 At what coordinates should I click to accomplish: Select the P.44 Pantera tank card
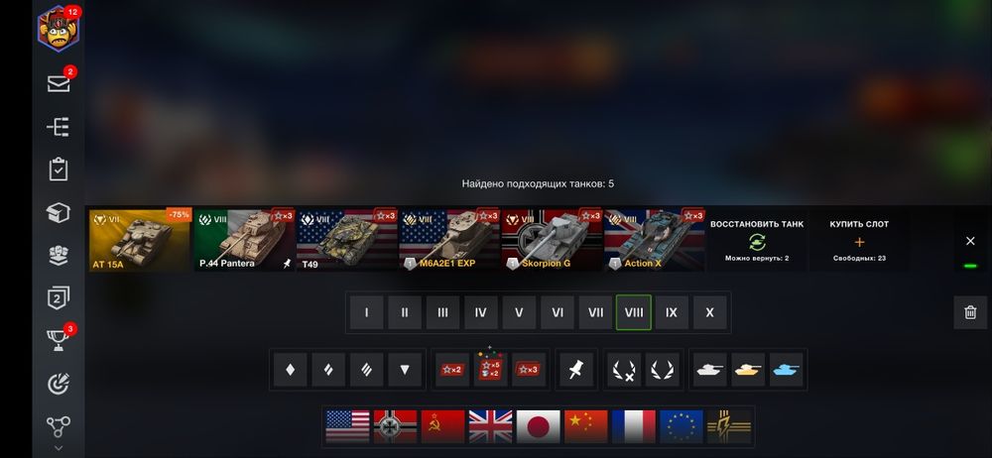pyautogui.click(x=244, y=240)
